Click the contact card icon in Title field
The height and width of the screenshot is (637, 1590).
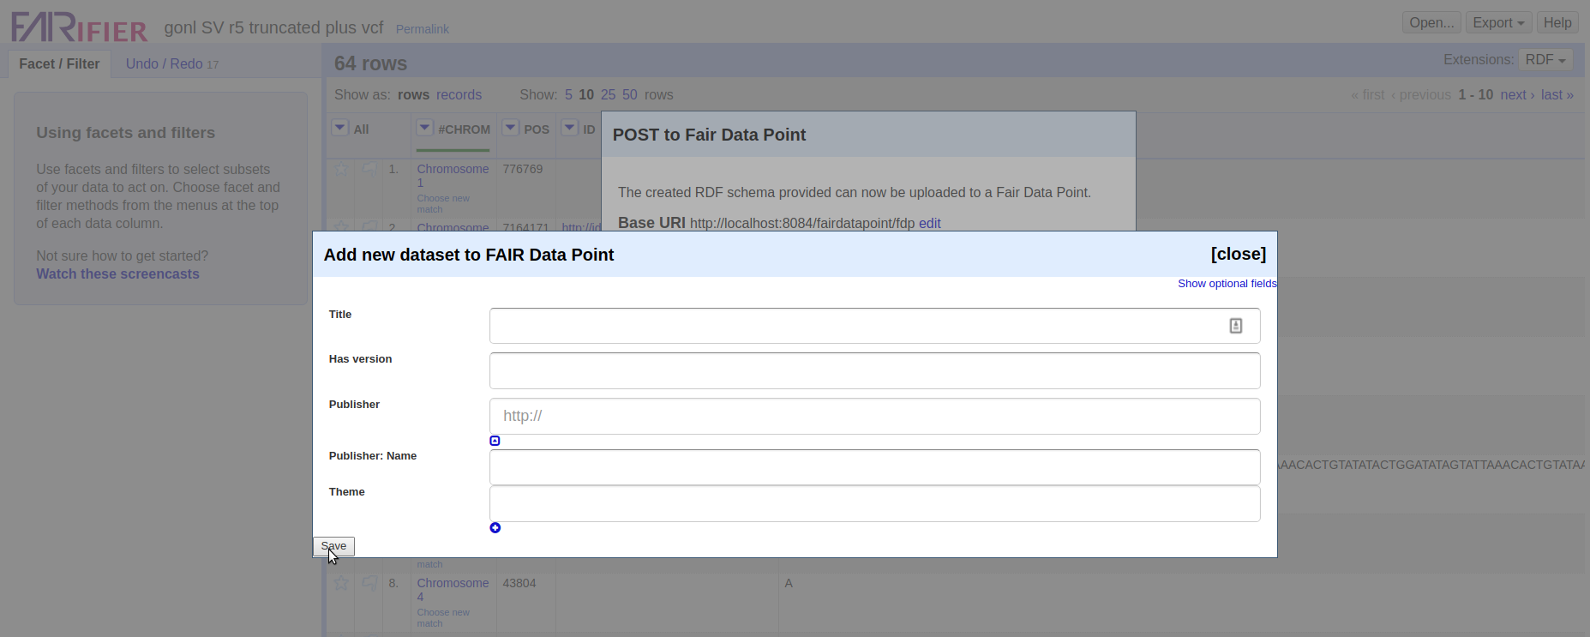(x=1236, y=326)
